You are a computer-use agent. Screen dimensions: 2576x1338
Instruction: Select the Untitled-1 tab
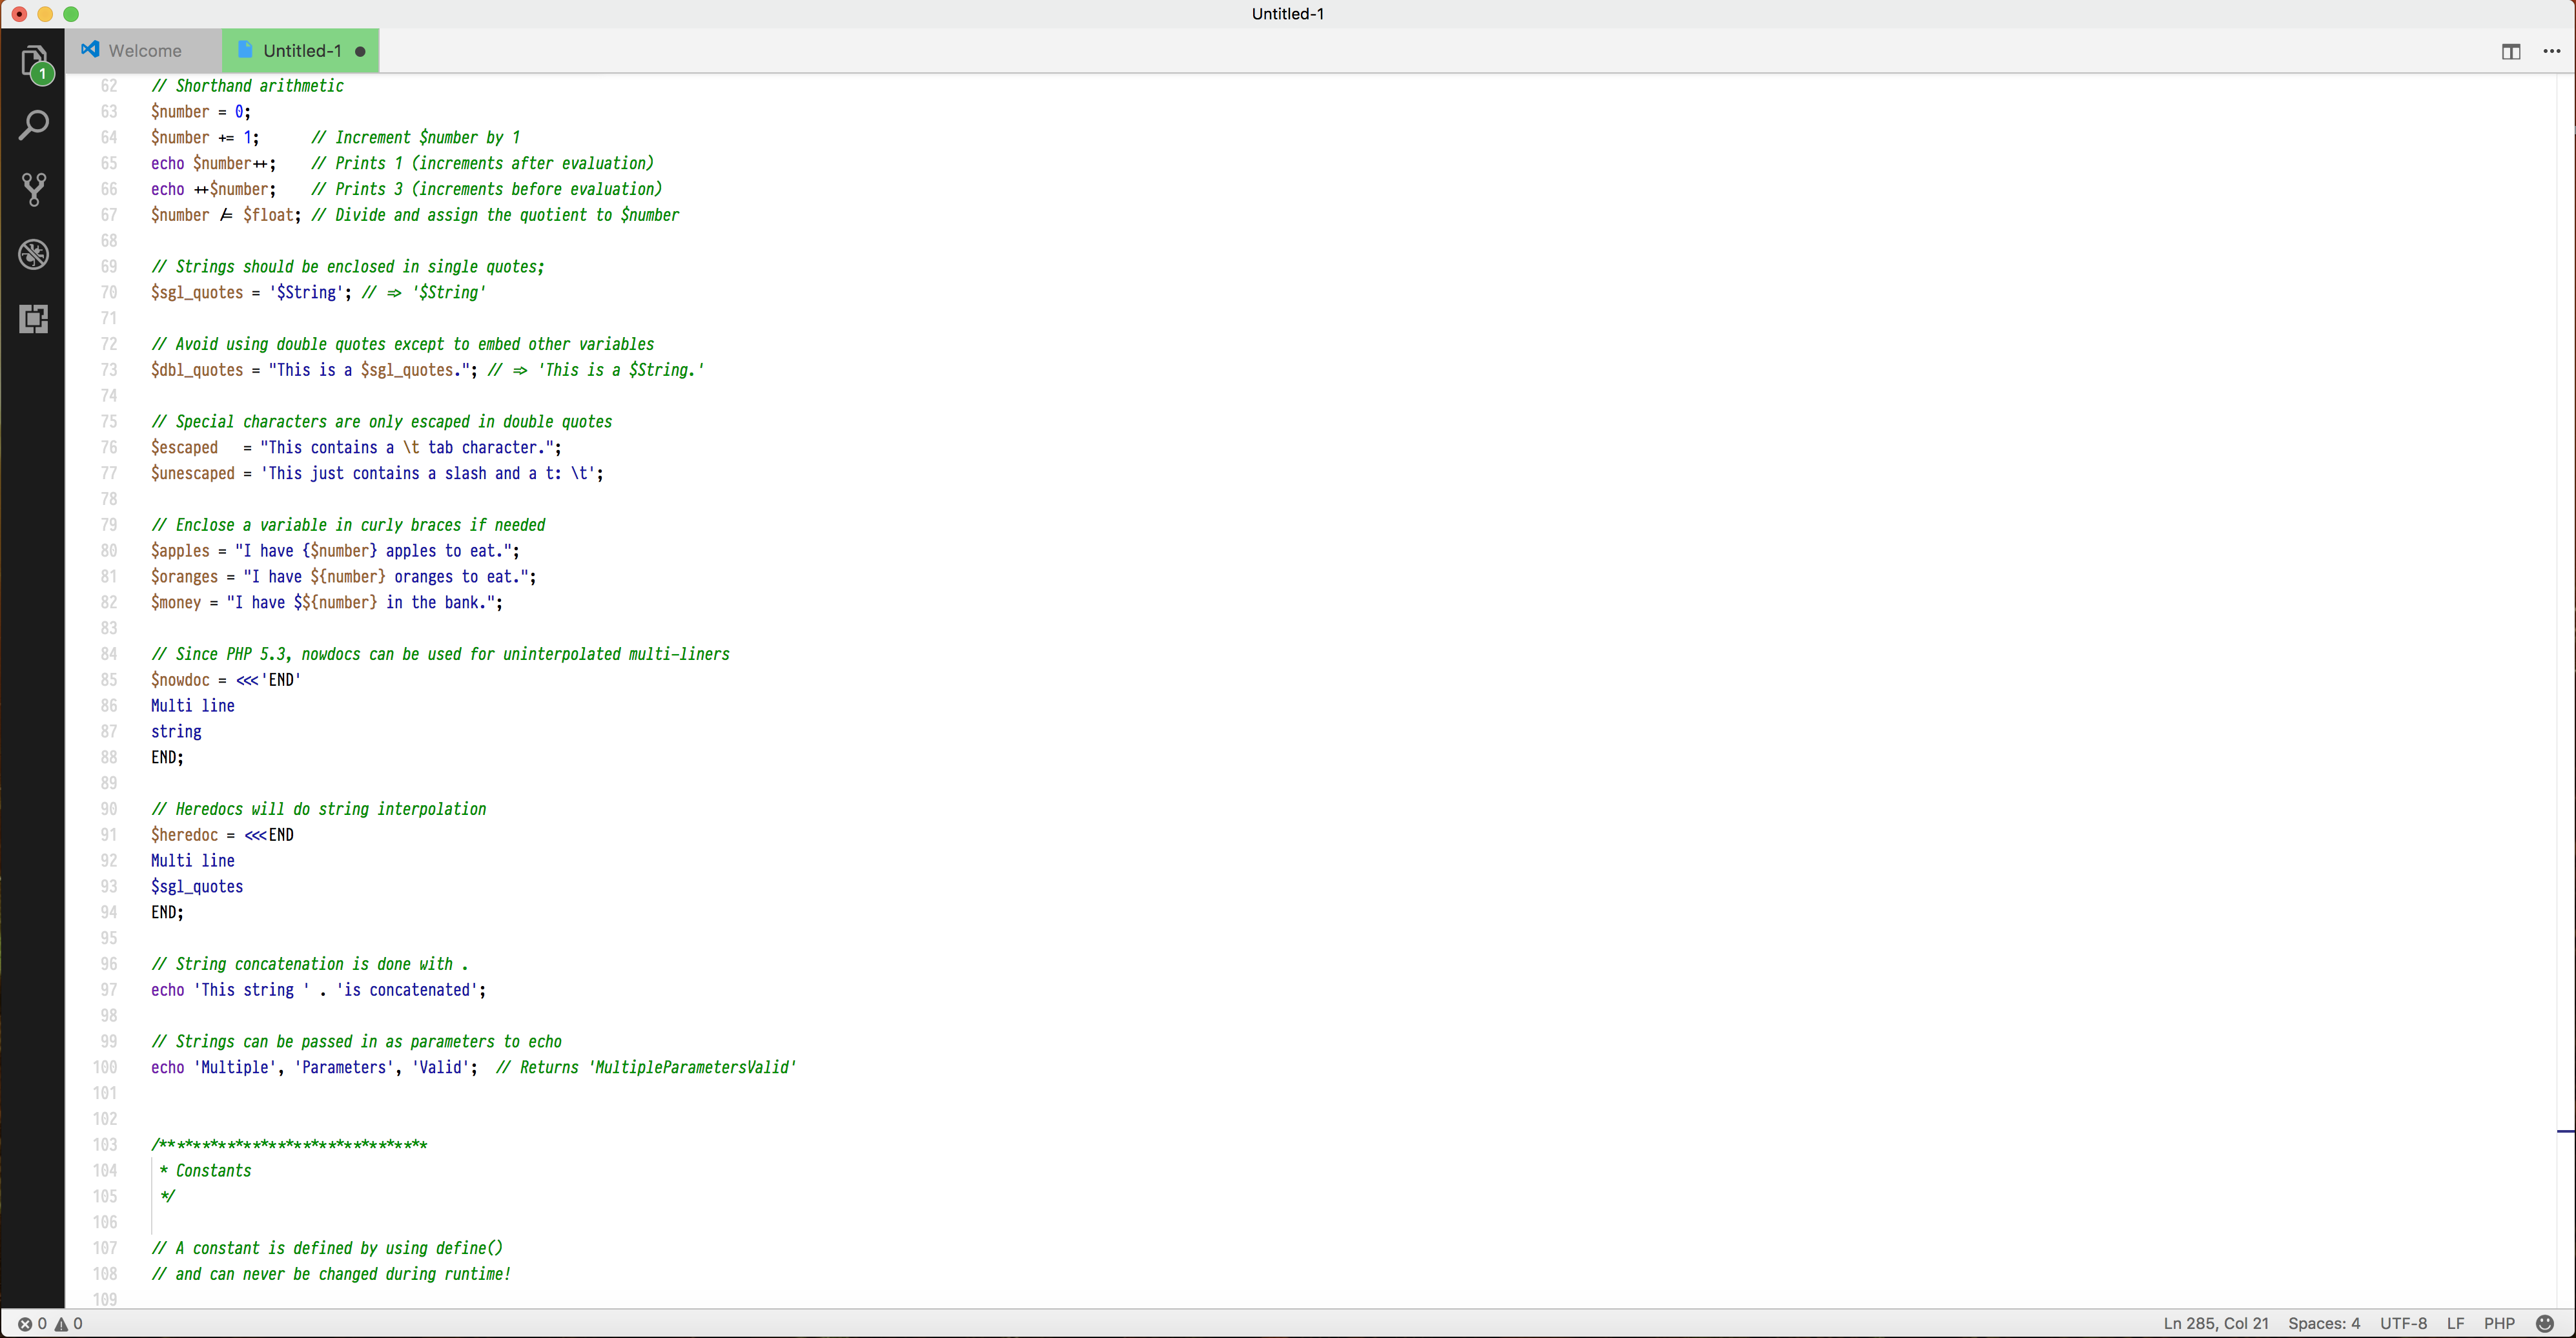301,51
